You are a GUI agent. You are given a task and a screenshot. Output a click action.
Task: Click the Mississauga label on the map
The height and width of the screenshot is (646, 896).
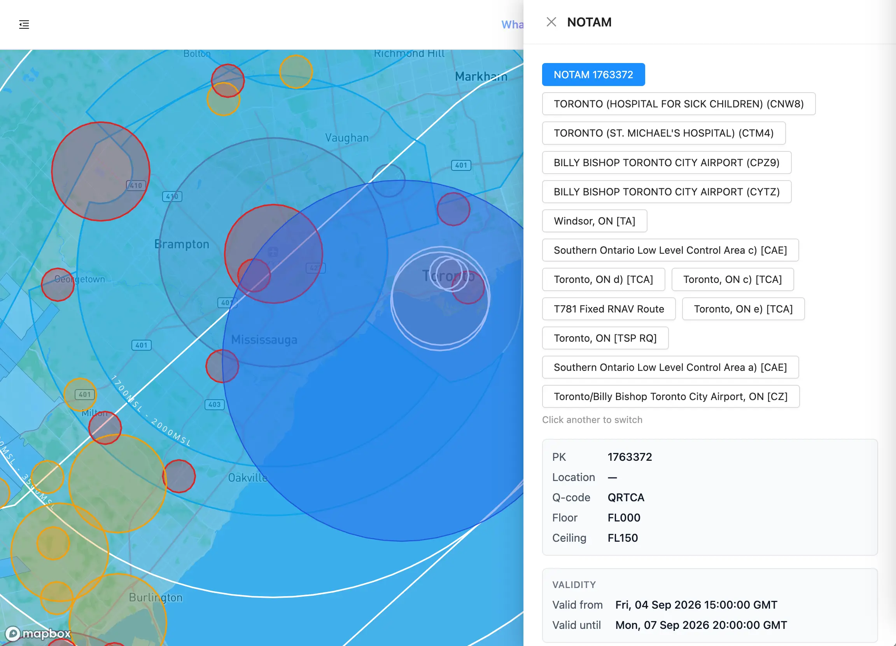tap(264, 340)
